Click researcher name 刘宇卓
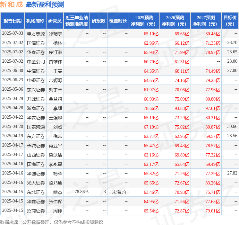Image resolution: width=239 pixels, height=225 pixels. (x=55, y=90)
